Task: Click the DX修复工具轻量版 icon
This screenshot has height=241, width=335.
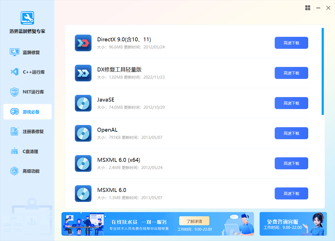Action: pos(83,73)
